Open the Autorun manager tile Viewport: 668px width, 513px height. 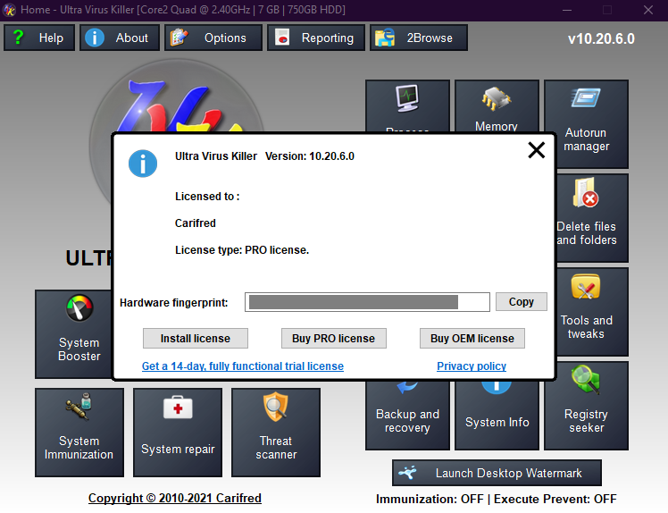point(586,124)
